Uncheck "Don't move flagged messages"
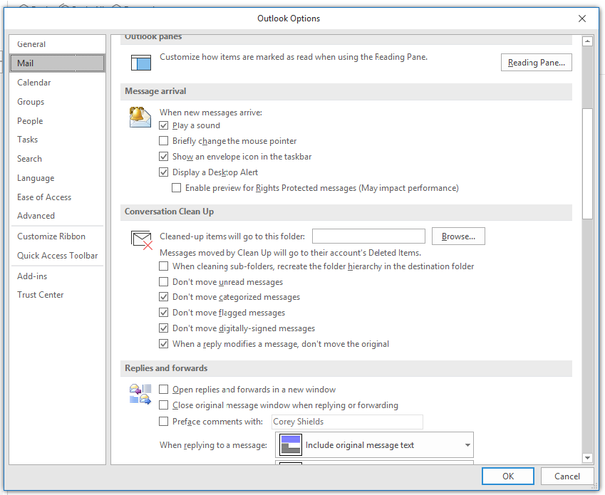605x495 pixels. [164, 312]
